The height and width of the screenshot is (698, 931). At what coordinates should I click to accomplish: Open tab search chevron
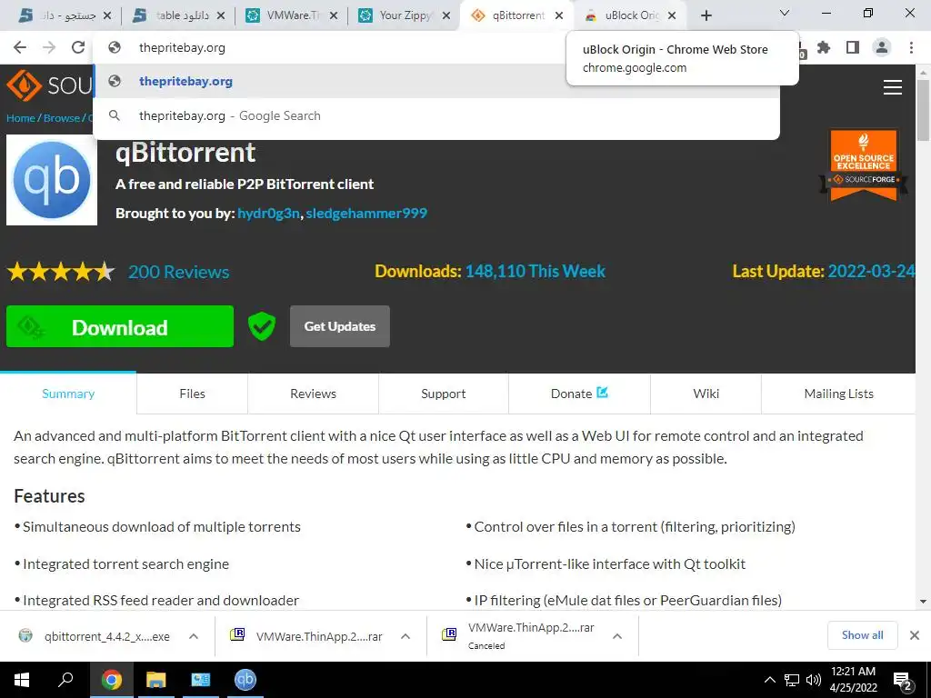coord(785,13)
